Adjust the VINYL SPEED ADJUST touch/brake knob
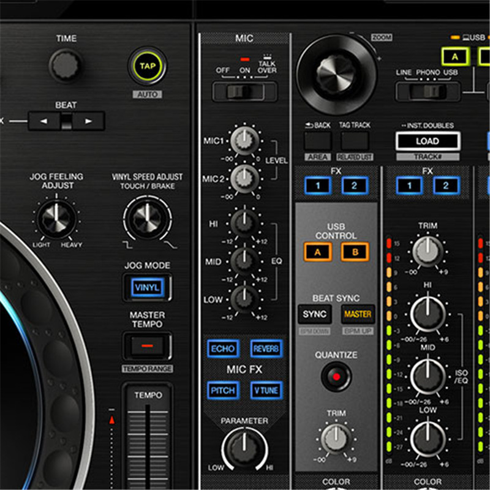Viewport: 490px width, 490px height. (148, 219)
